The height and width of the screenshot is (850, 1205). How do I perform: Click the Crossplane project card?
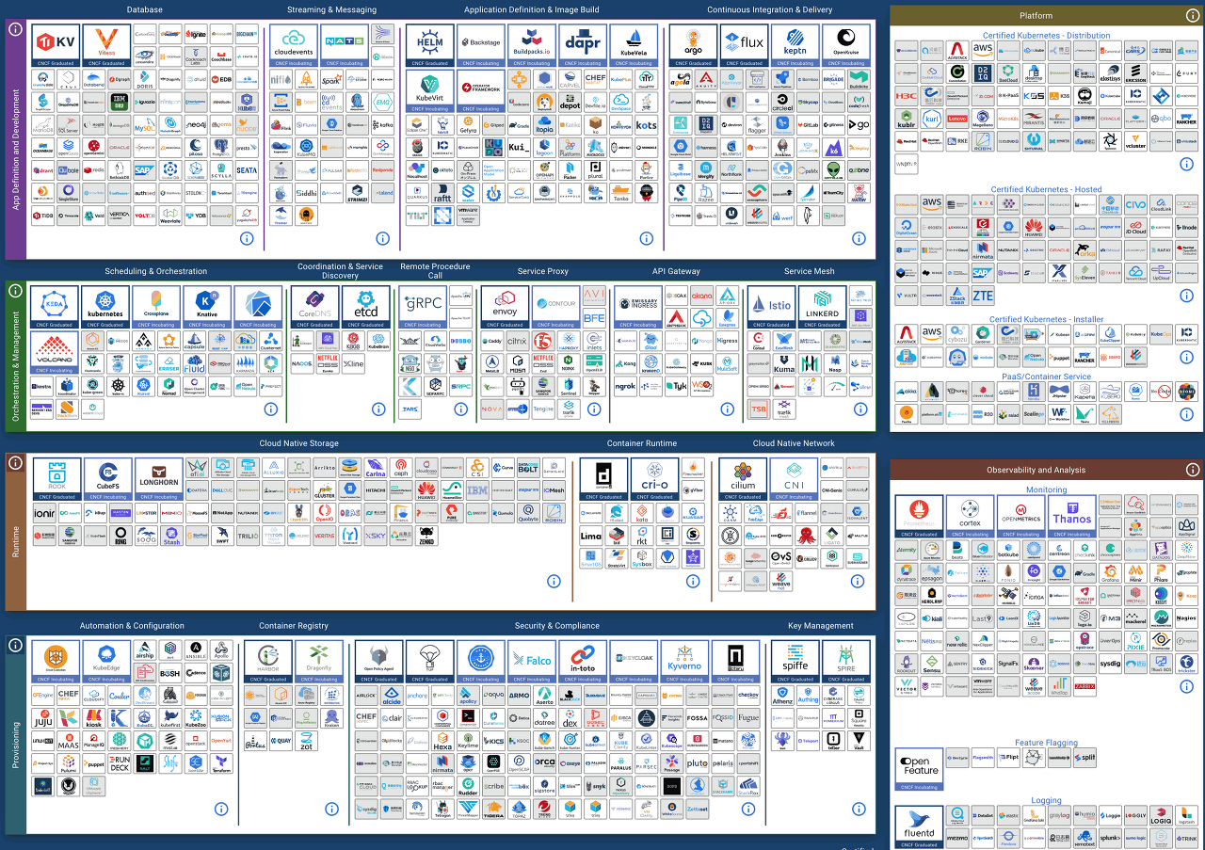click(x=156, y=307)
